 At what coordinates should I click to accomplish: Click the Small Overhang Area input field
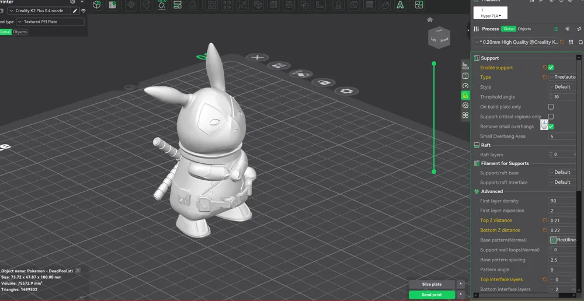[562, 136]
